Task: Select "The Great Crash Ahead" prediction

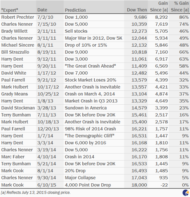Action: (x=90, y=66)
